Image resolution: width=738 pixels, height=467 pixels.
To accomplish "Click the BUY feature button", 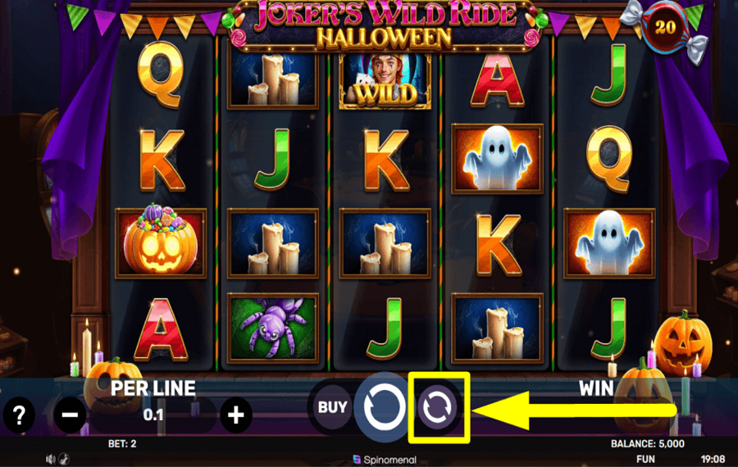I will [332, 407].
